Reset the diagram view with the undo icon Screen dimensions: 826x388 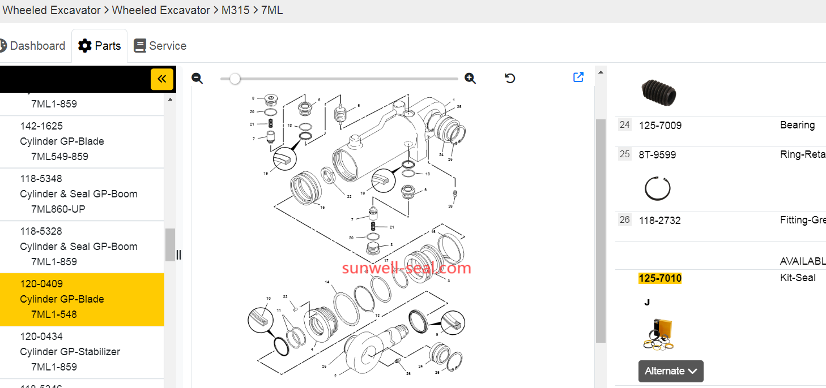[x=510, y=79]
